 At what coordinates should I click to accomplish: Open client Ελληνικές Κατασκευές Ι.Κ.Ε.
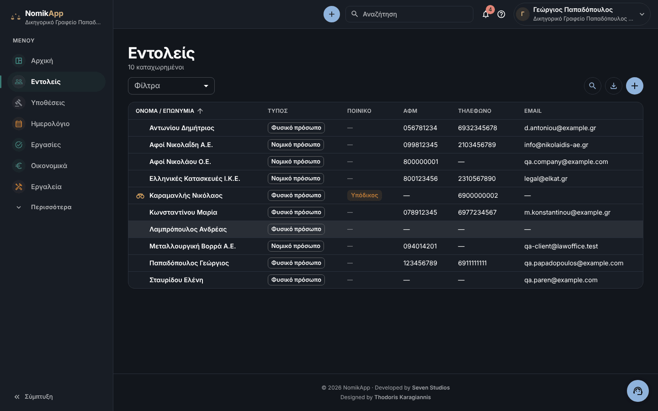pos(195,179)
